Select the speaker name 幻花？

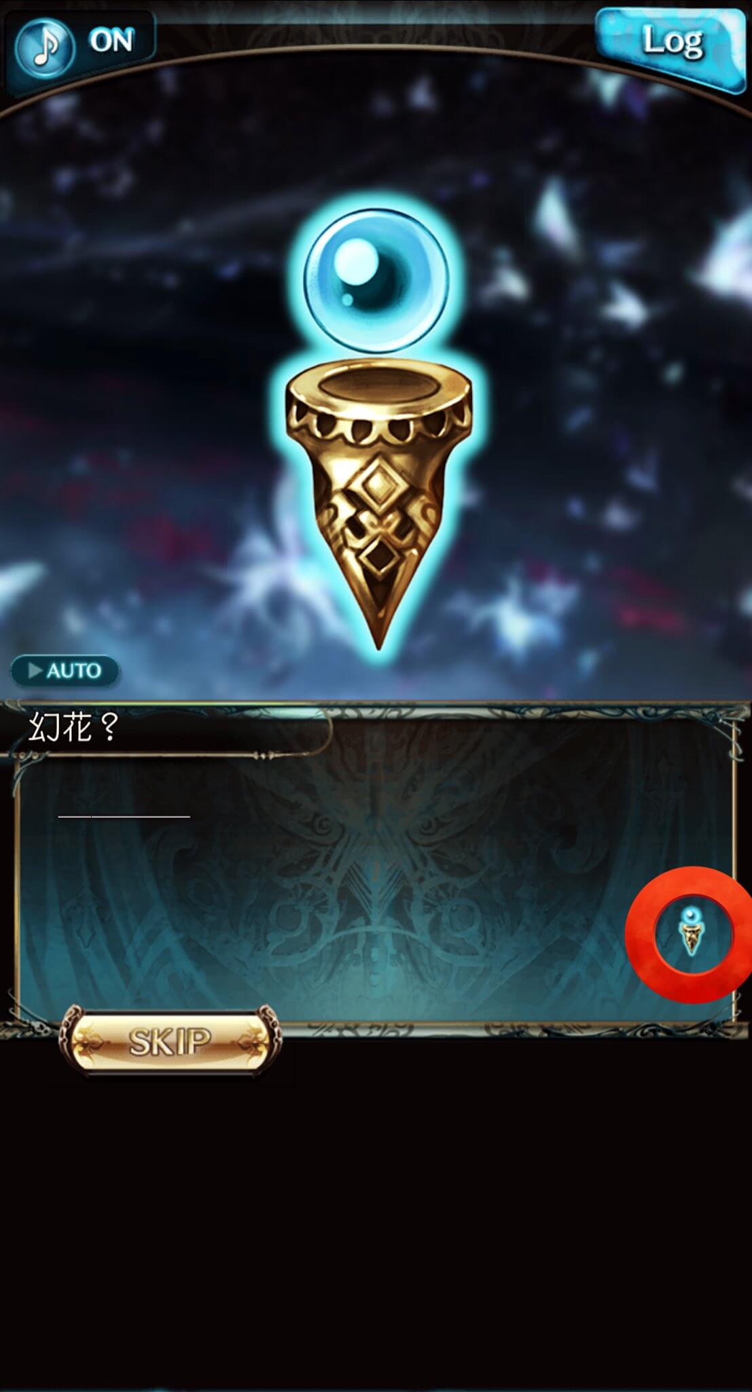pos(74,727)
